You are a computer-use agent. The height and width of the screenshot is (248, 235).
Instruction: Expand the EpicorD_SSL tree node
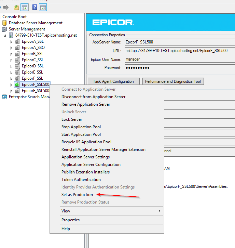[x=11, y=66]
